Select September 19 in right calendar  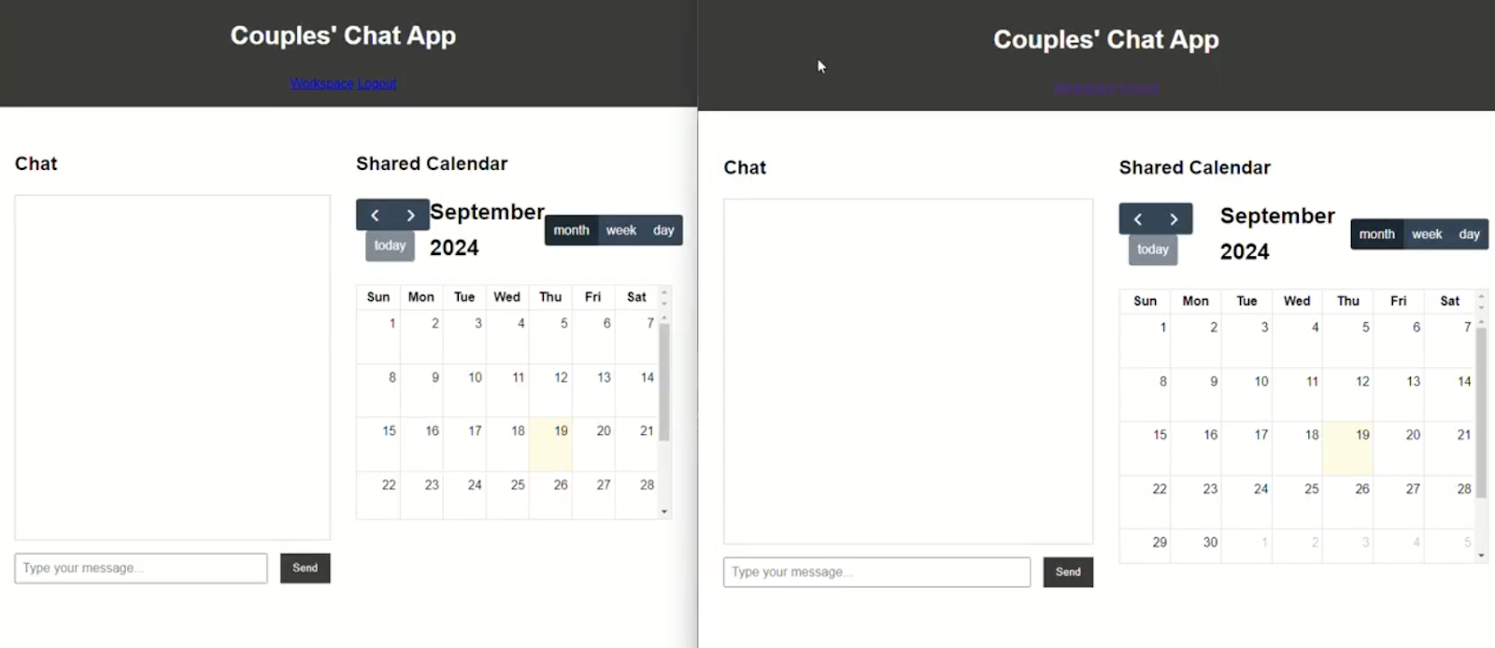1347,448
